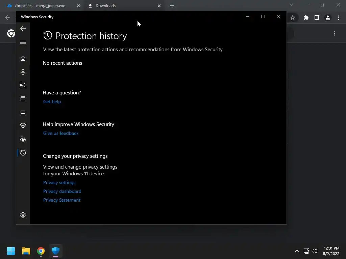Open File Explorer from the taskbar

pyautogui.click(x=26, y=251)
